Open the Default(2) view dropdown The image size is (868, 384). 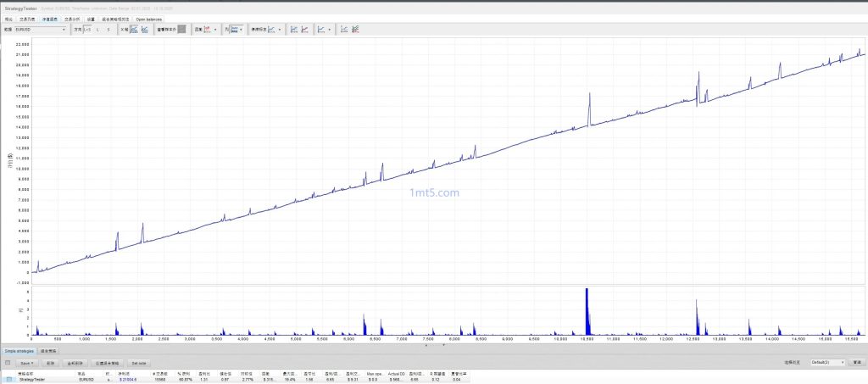pyautogui.click(x=828, y=362)
